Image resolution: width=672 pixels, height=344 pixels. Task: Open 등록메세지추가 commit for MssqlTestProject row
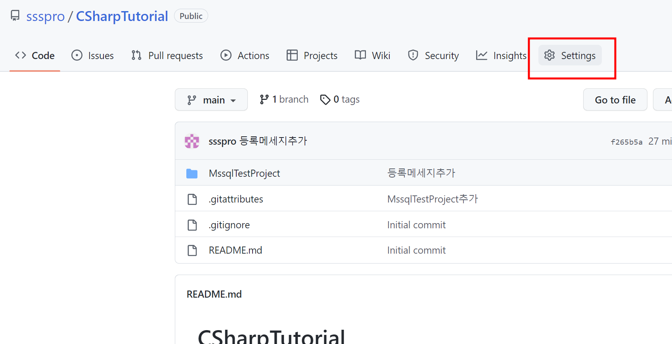421,173
